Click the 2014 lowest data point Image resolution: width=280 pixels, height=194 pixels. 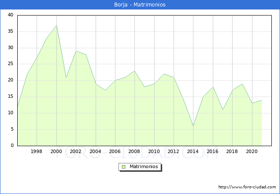tap(193, 126)
